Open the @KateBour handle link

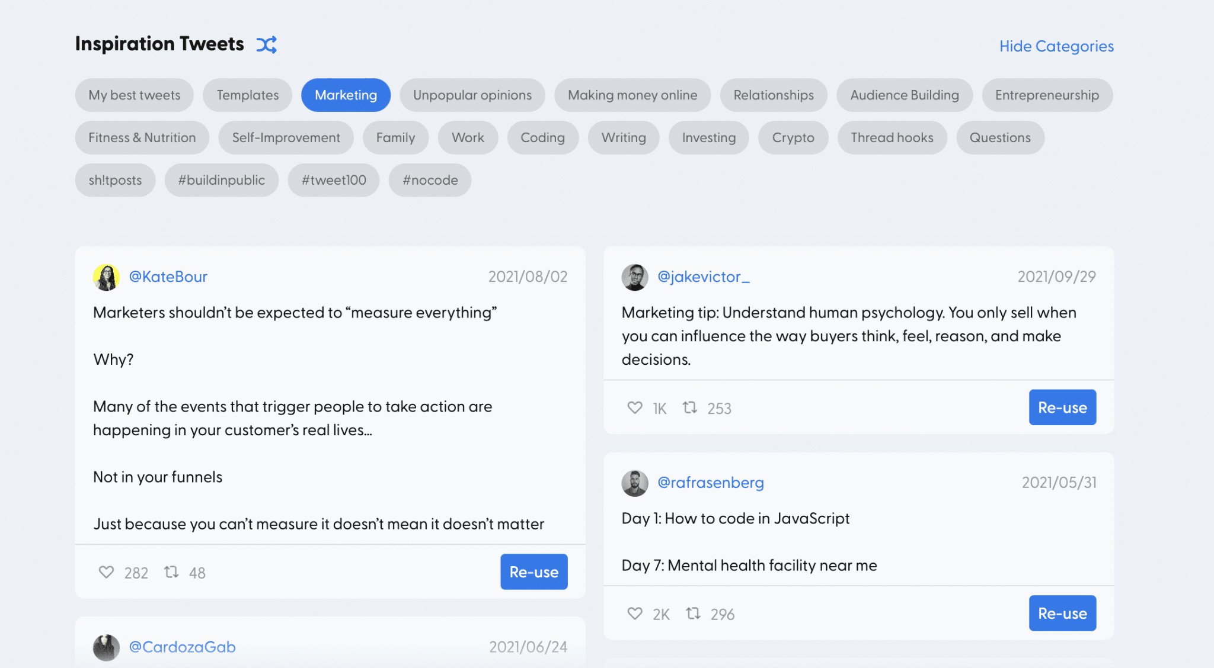pos(168,277)
